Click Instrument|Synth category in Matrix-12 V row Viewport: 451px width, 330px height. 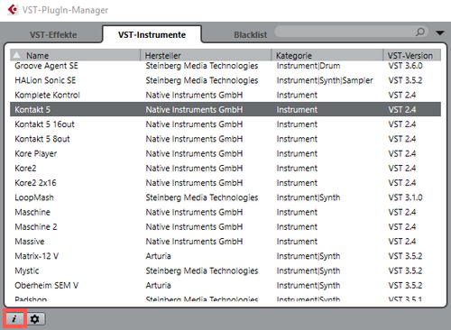[308, 256]
